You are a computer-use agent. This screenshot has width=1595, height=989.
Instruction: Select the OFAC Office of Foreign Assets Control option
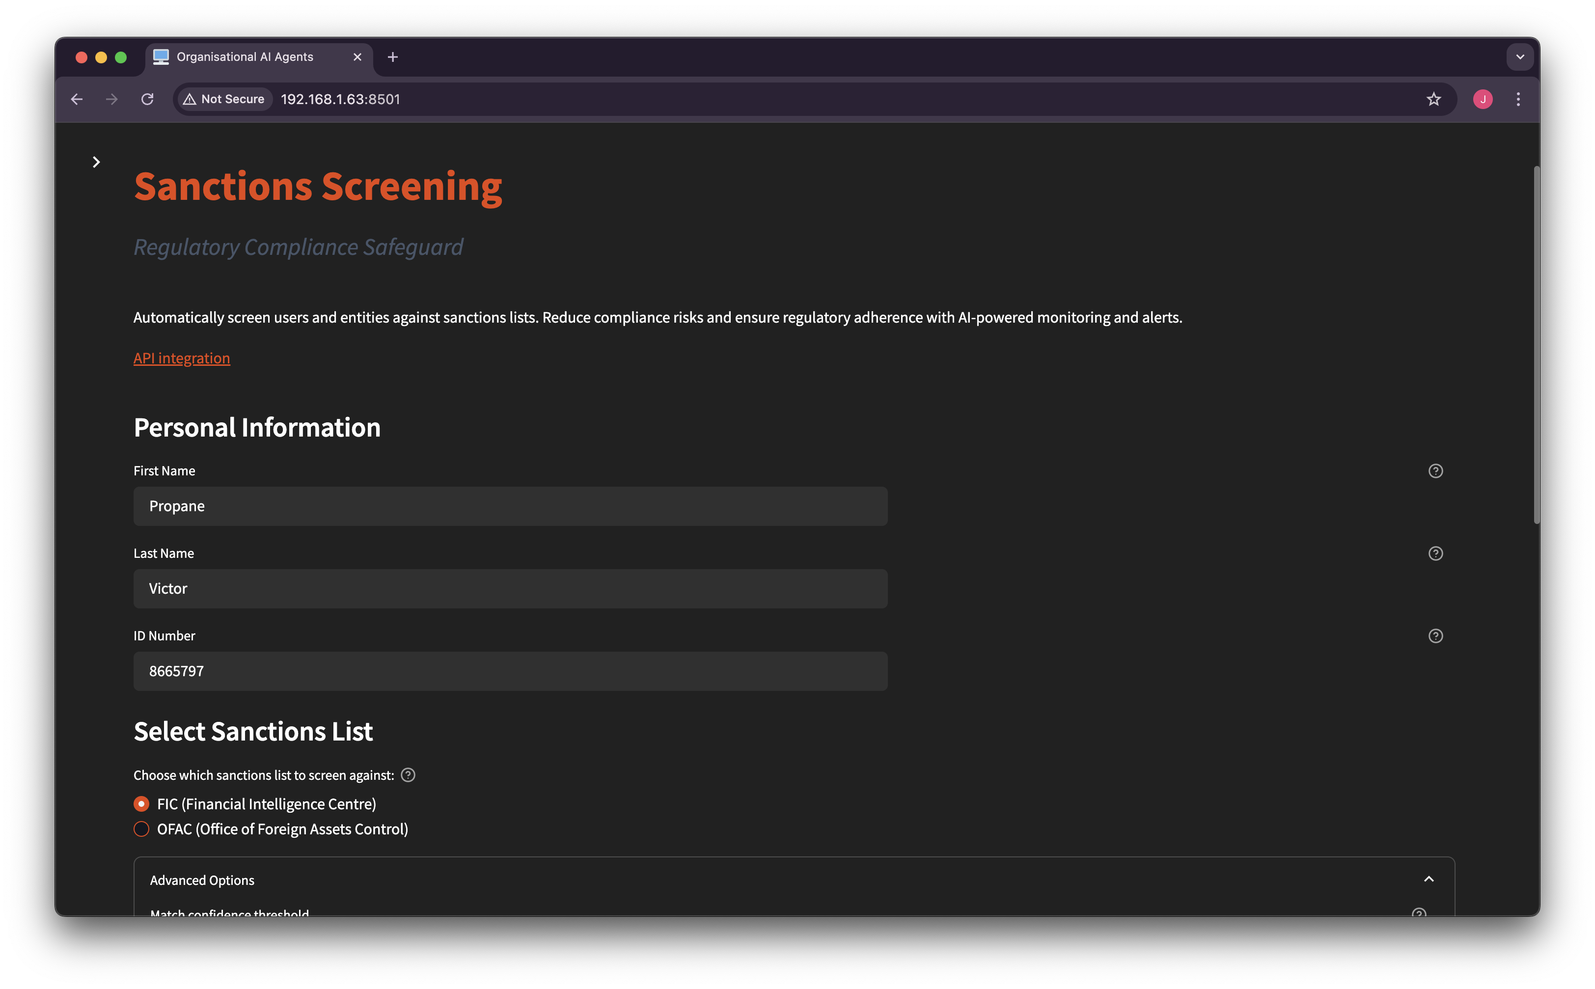[141, 829]
